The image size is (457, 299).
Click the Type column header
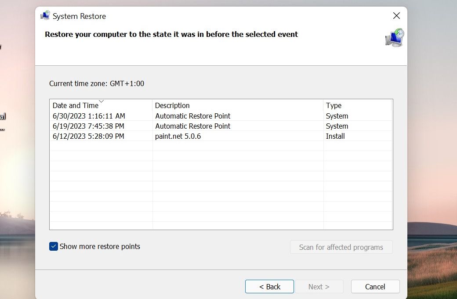334,105
